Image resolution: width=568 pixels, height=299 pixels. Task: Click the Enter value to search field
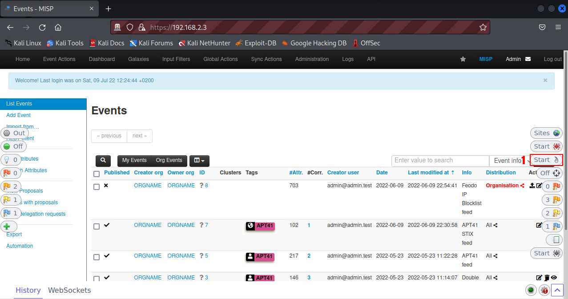(440, 161)
